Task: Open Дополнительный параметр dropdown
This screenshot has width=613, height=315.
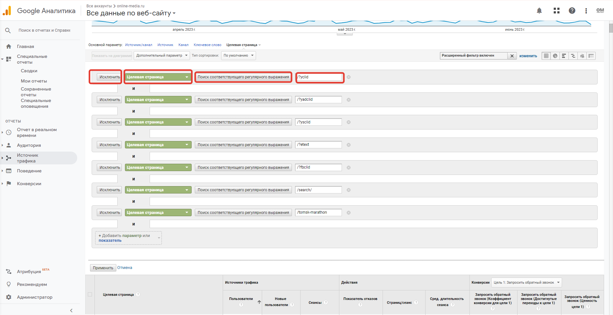Action: click(x=162, y=56)
